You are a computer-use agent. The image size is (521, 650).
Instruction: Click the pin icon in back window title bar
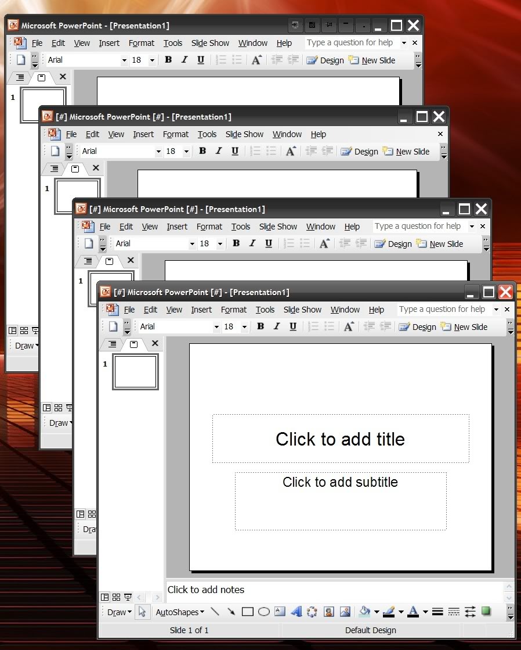[x=329, y=25]
